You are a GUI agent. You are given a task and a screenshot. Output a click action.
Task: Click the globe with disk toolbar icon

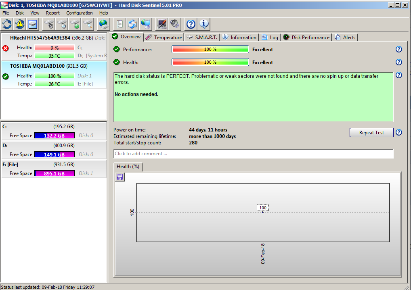104,24
